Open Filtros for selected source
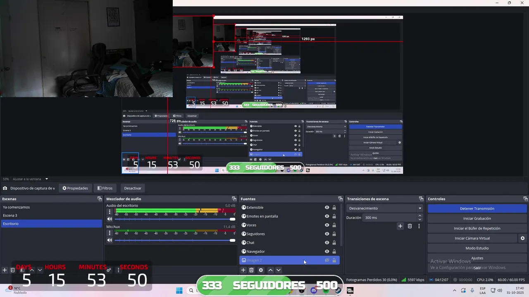This screenshot has width=529, height=297. pos(105,188)
